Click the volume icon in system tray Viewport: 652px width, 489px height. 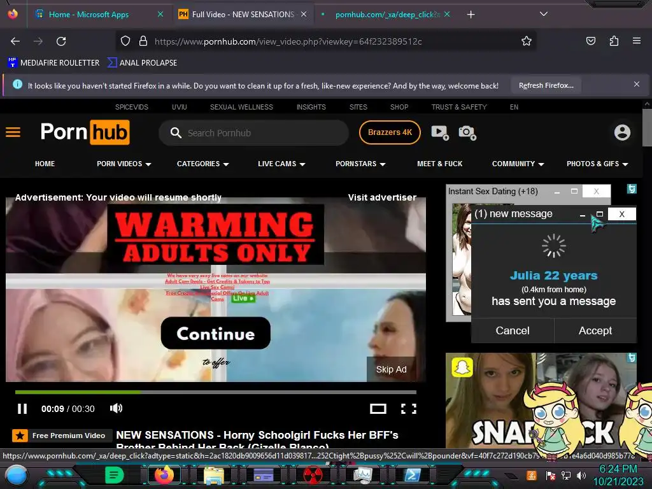point(581,475)
